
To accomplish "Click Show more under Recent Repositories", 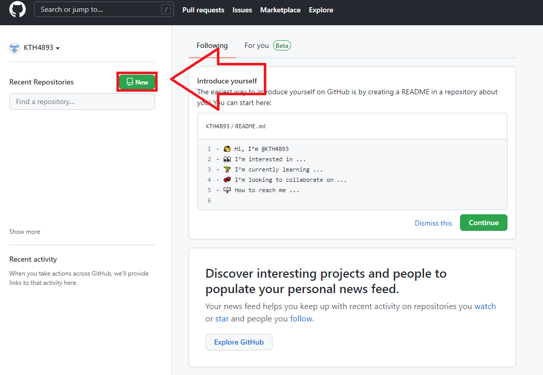I will click(x=25, y=232).
